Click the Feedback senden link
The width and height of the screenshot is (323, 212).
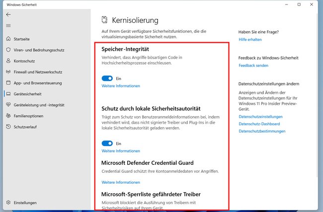(x=253, y=66)
